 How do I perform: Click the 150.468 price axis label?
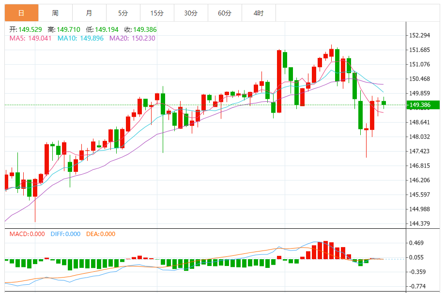pos(419,79)
